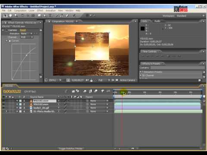
Task: Expand layer 2 properties in timeline
Action: point(17,104)
